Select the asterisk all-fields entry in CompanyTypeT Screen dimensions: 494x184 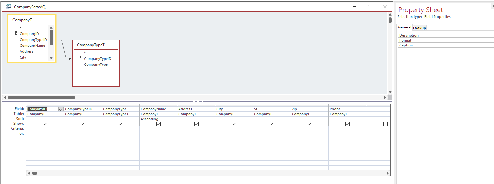coord(85,53)
